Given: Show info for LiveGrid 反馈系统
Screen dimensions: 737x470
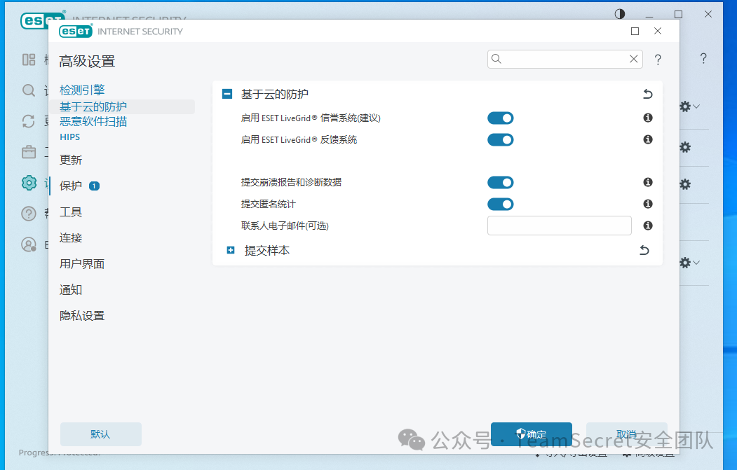Looking at the screenshot, I should click(648, 139).
